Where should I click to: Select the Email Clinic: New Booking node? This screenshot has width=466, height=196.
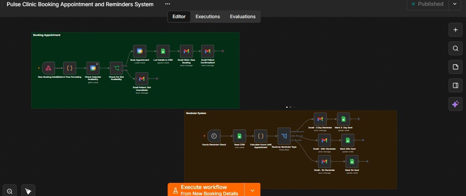[x=186, y=51]
